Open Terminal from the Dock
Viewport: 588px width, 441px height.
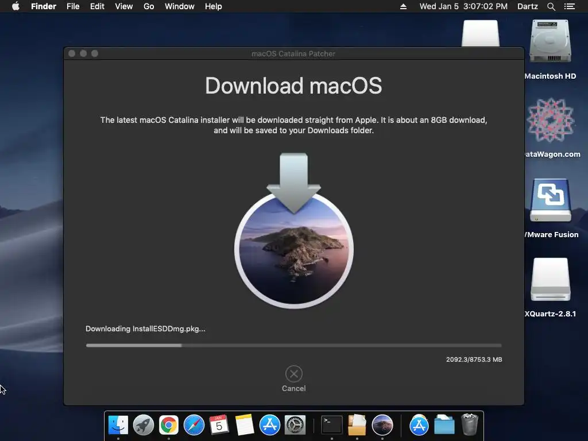tap(332, 425)
